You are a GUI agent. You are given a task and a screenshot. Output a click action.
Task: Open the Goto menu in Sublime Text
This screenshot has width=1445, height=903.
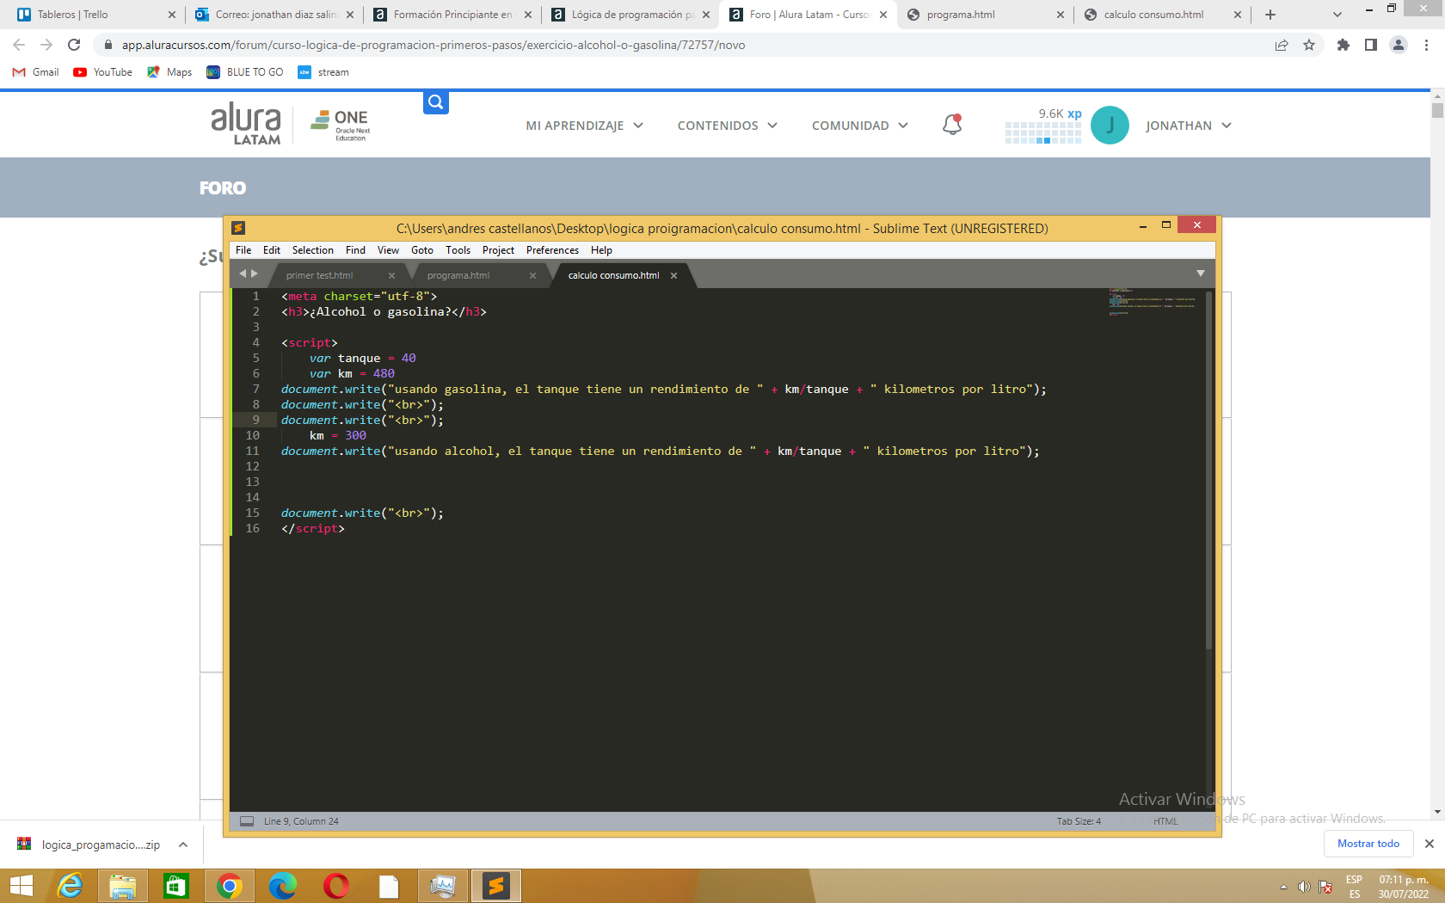click(x=422, y=250)
